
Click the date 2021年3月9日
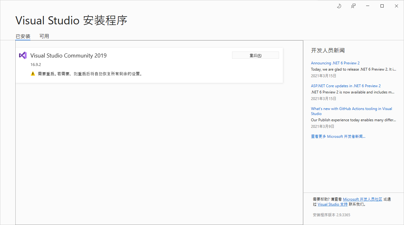pyautogui.click(x=323, y=127)
